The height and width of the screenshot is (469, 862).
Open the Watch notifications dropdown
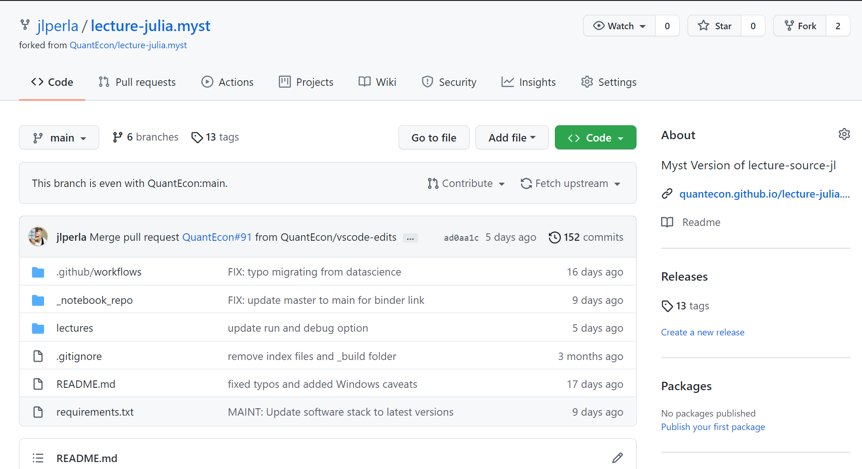pyautogui.click(x=619, y=26)
